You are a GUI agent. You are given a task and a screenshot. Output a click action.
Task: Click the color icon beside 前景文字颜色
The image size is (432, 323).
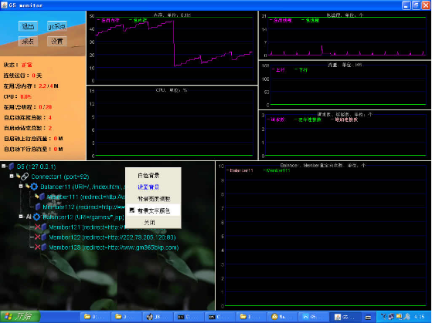132,210
